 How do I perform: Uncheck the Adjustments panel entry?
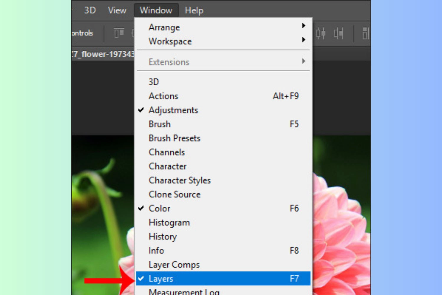223,110
